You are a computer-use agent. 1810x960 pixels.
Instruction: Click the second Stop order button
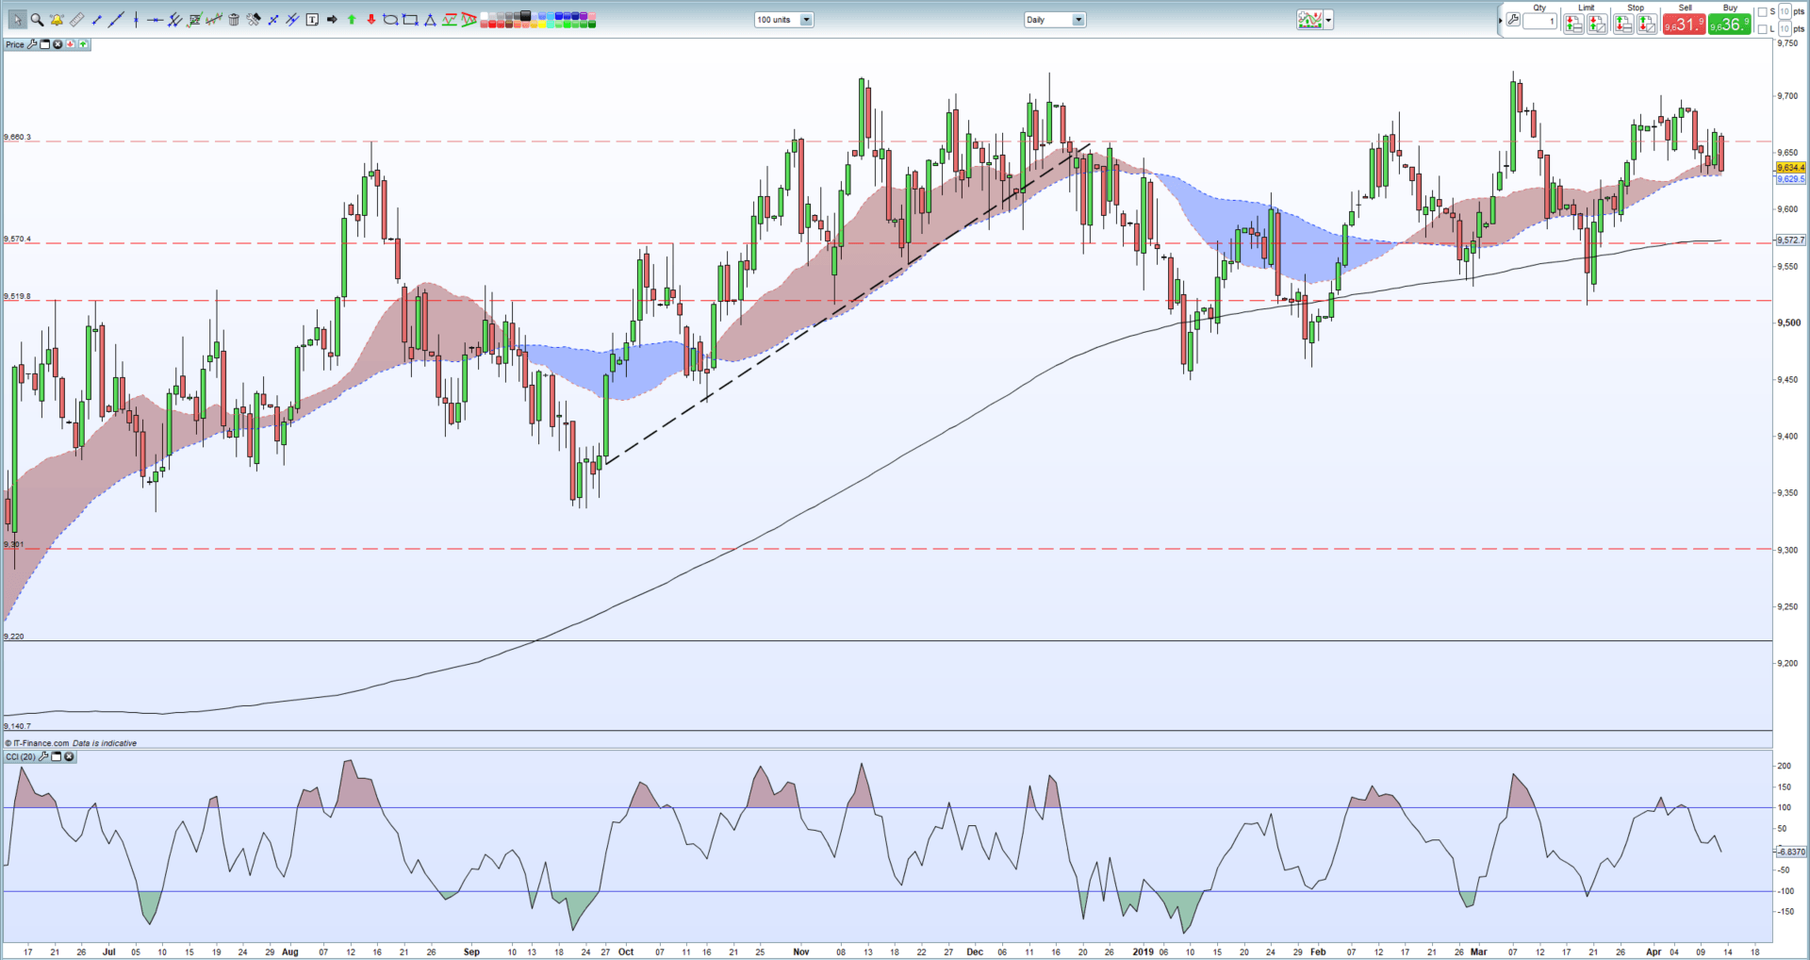[x=1647, y=25]
